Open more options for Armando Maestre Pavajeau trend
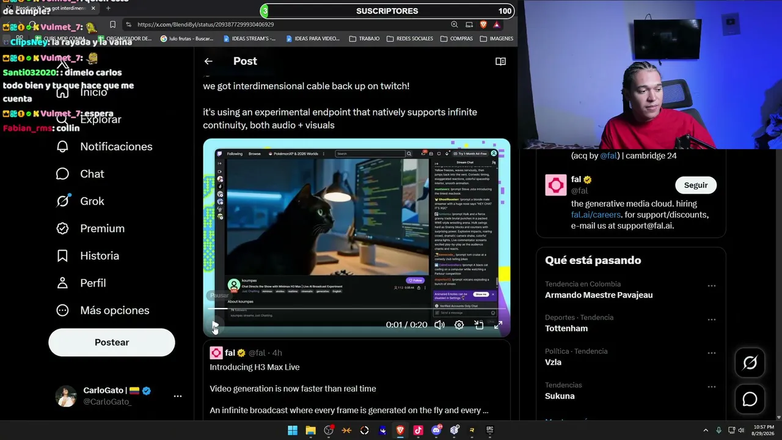Screen dimensions: 782x440 click(711, 285)
